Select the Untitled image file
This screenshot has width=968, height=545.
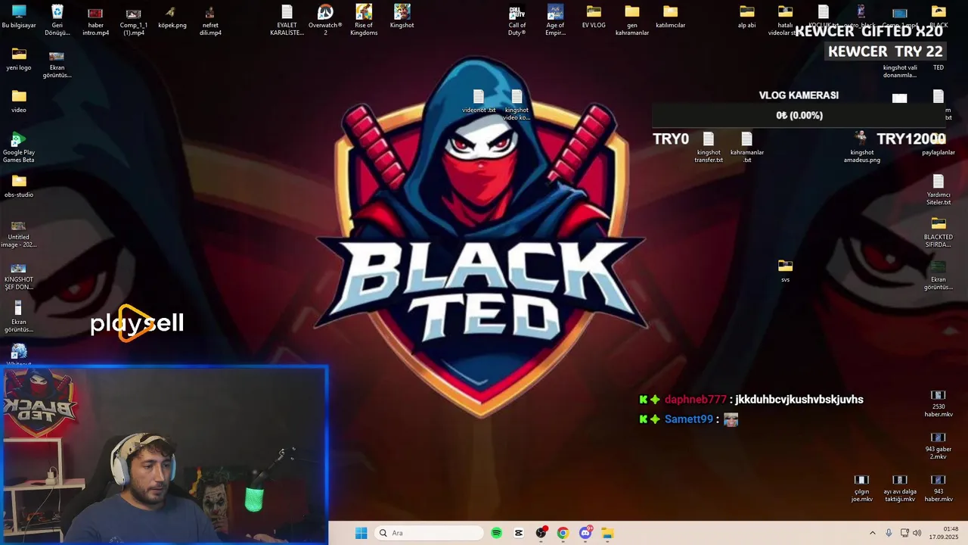pos(19,233)
